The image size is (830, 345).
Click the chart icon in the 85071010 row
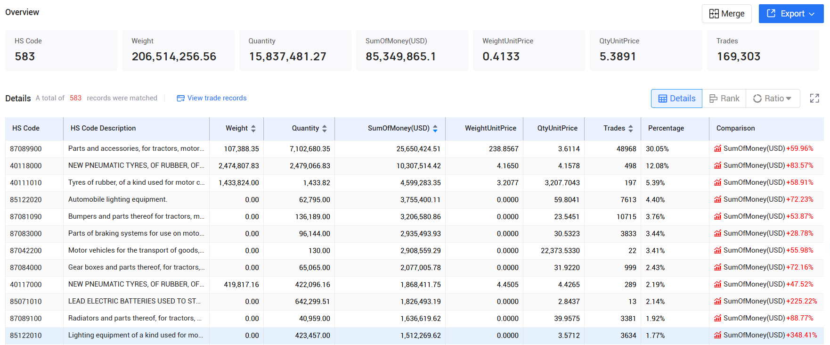(717, 301)
